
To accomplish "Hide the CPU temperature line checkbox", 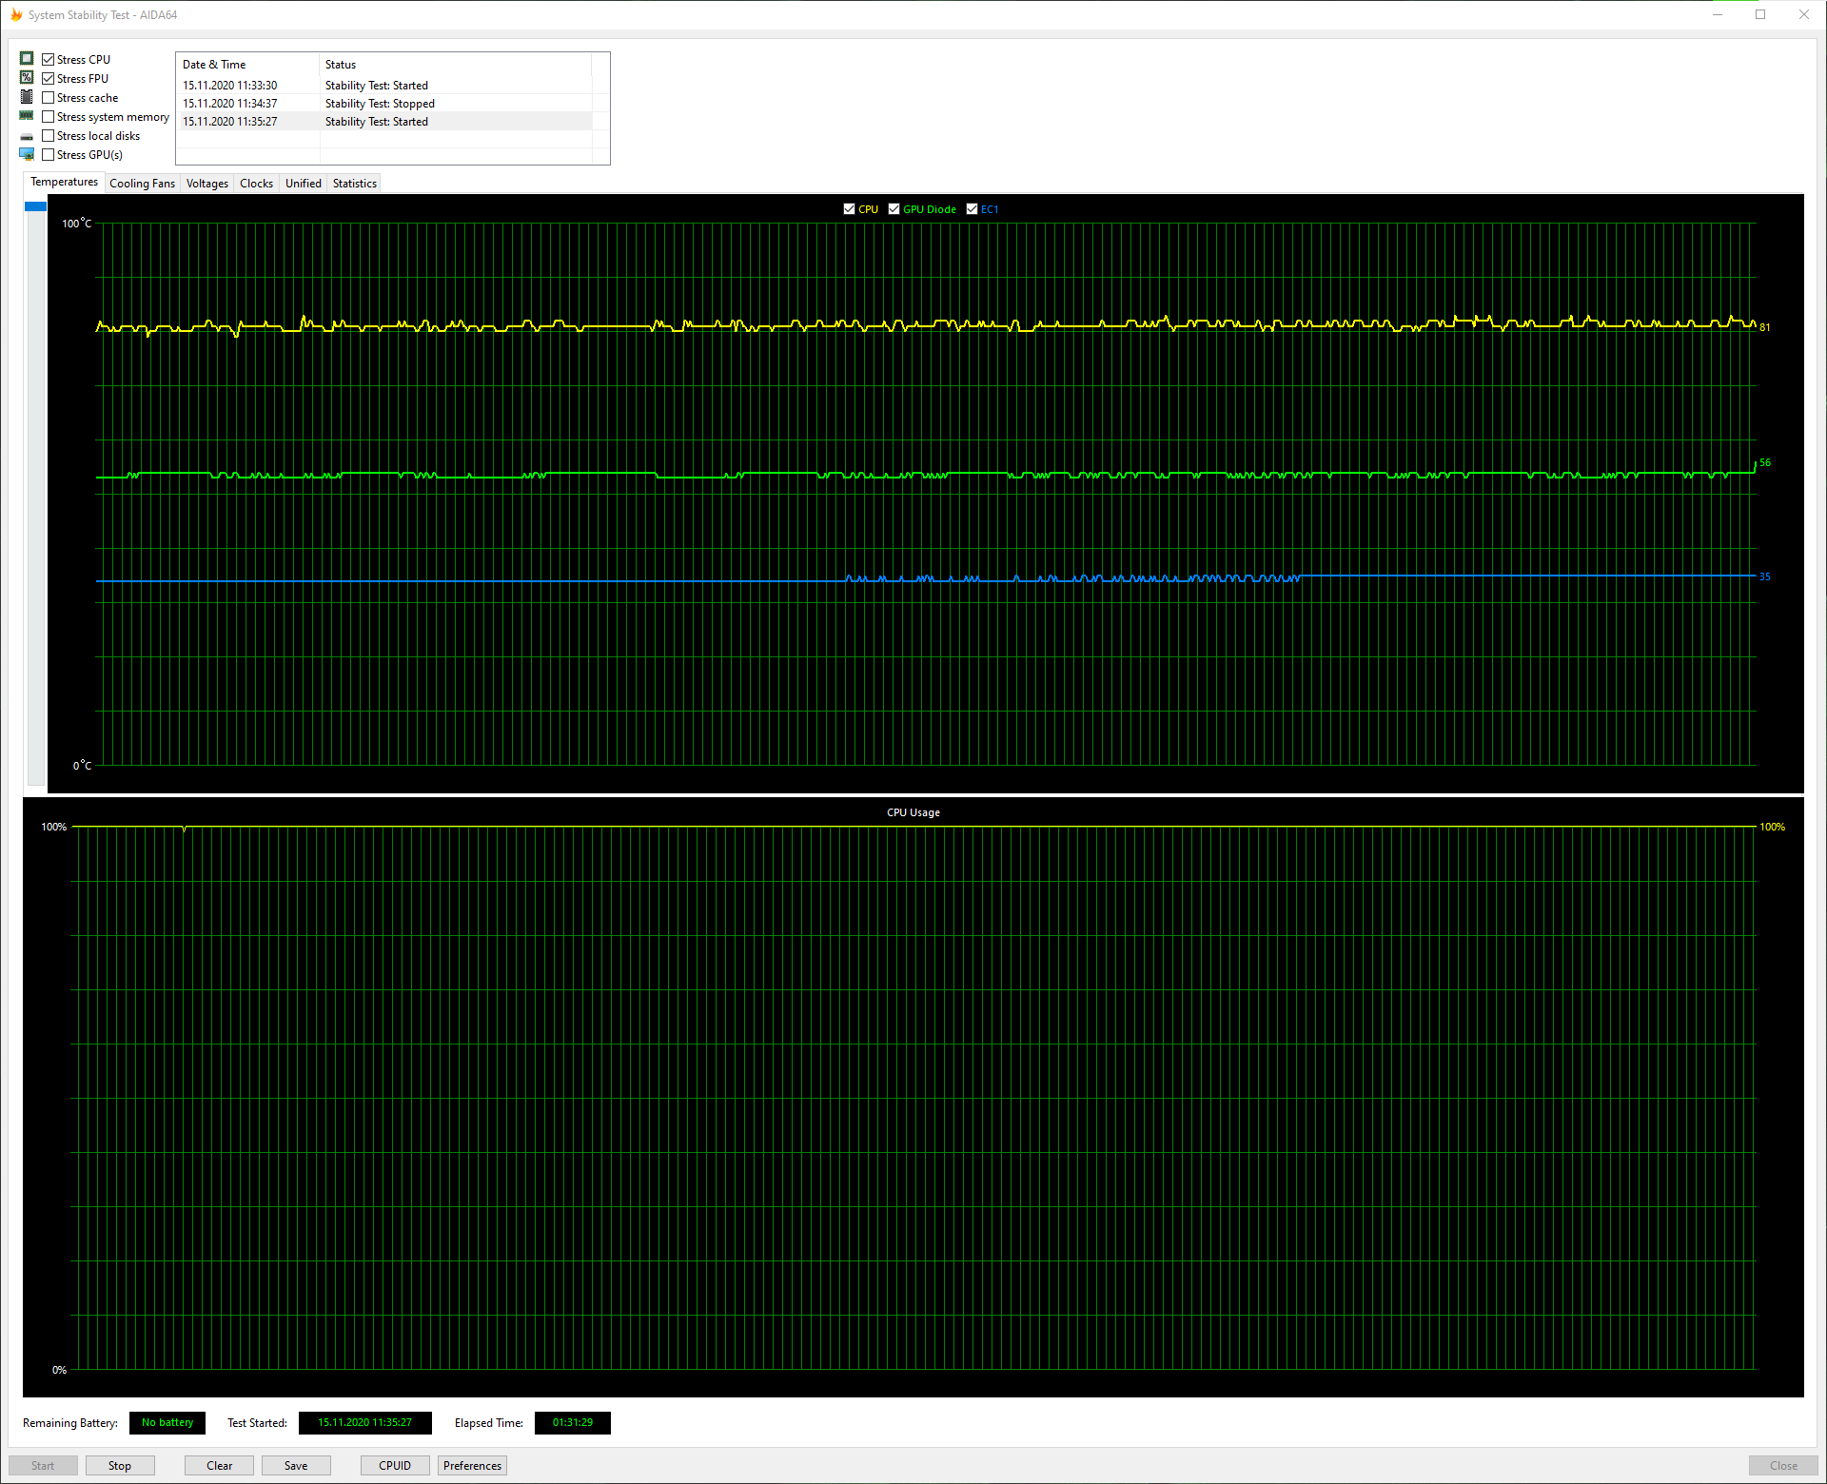I will (x=849, y=209).
